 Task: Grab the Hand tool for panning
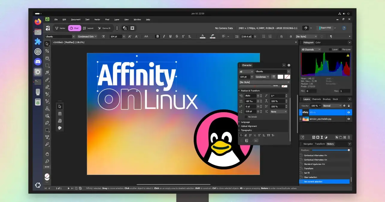47,154
